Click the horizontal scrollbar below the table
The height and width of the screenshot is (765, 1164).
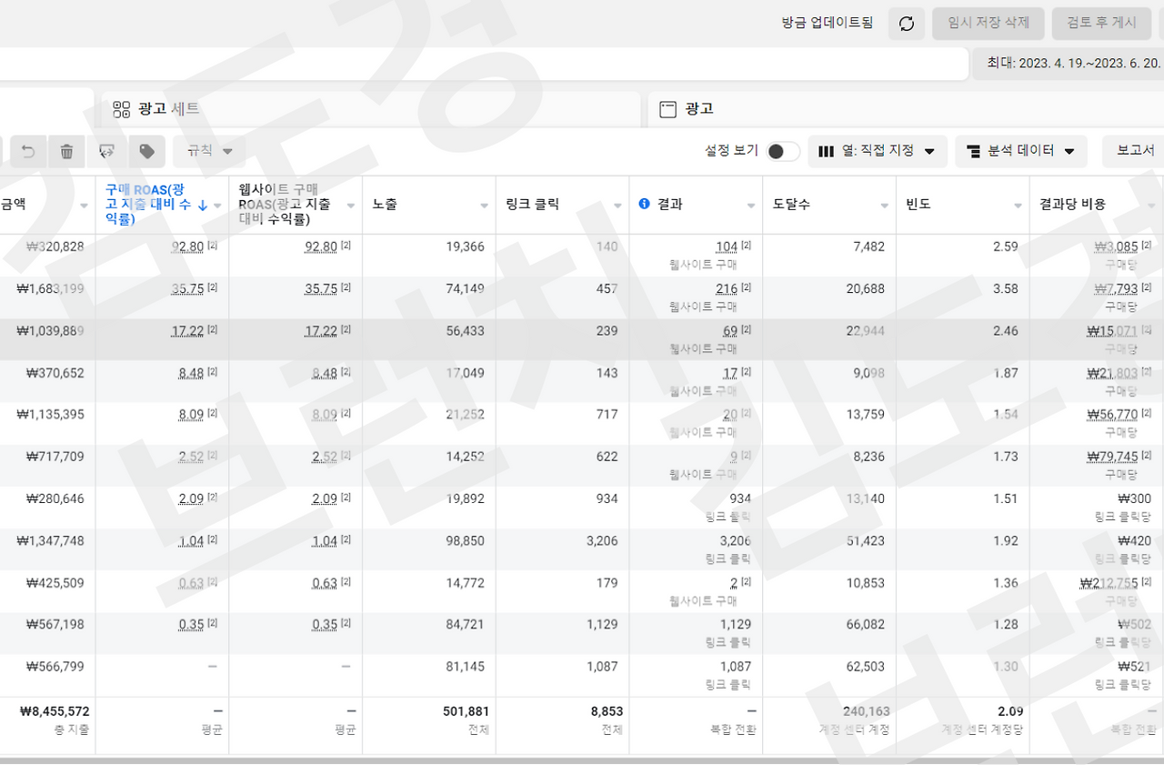pos(582,760)
